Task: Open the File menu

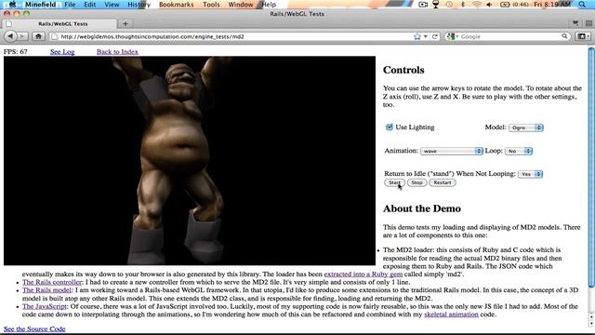Action: coord(70,4)
